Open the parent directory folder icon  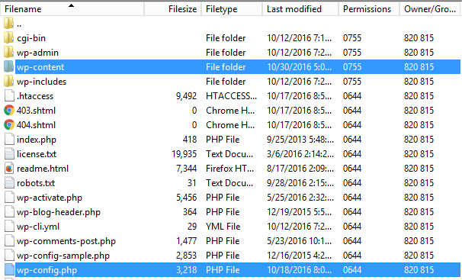(x=9, y=24)
